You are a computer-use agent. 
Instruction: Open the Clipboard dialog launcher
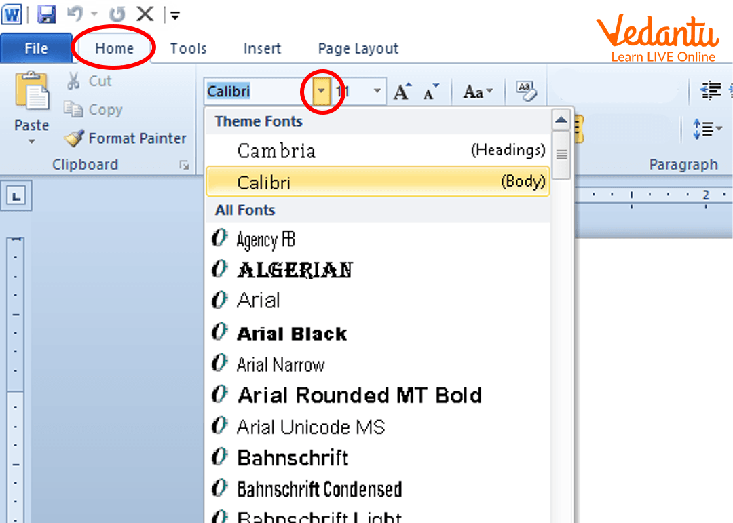click(183, 165)
